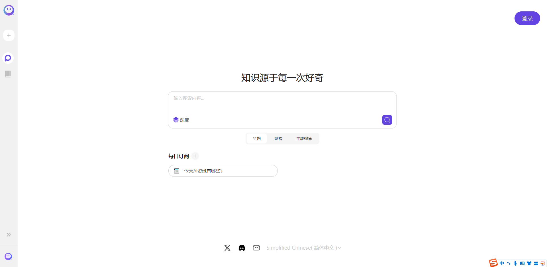Open the library book icon in sidebar
Viewport: 547px width, 267px height.
coord(8,74)
